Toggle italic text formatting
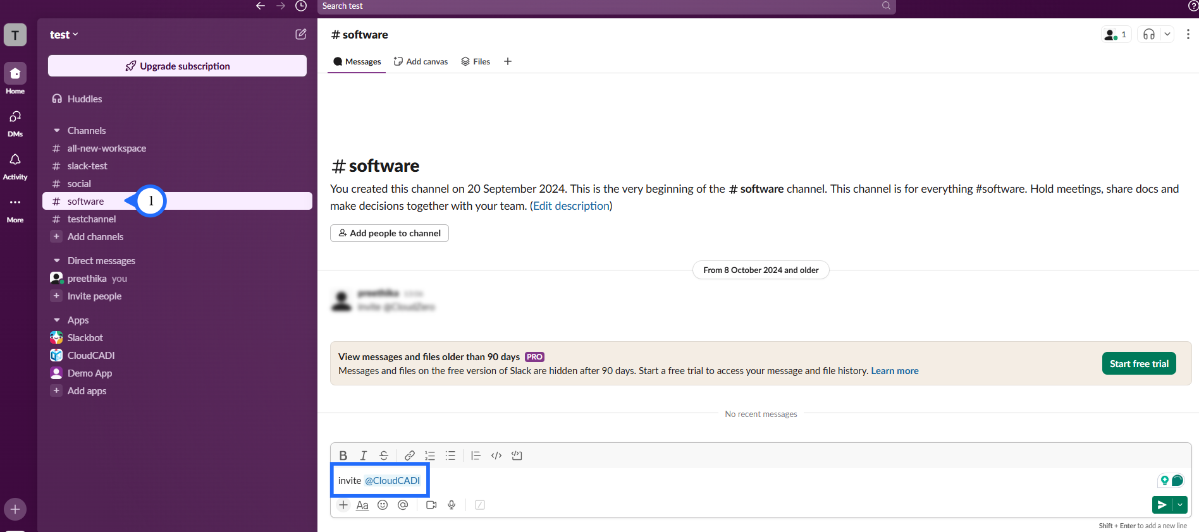This screenshot has width=1199, height=532. pos(363,456)
